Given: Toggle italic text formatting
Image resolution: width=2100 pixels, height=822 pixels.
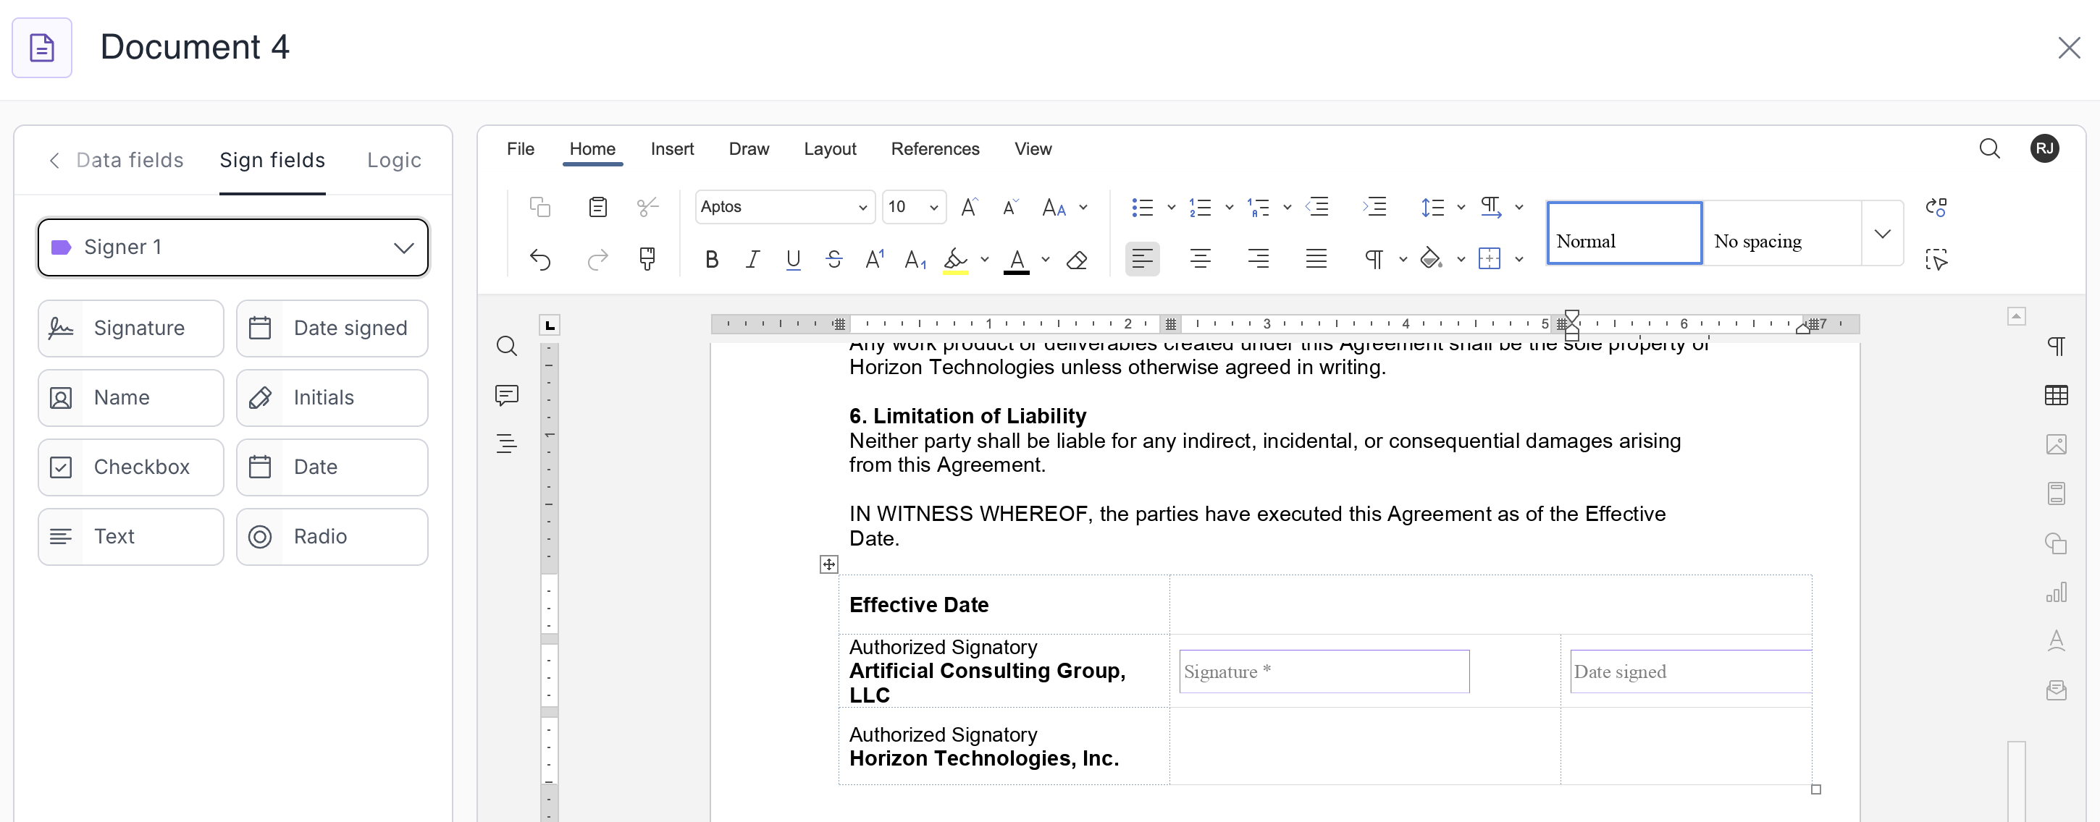Looking at the screenshot, I should pos(752,259).
